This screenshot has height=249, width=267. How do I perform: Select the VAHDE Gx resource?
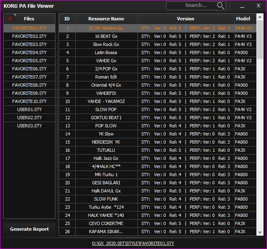tap(106, 61)
